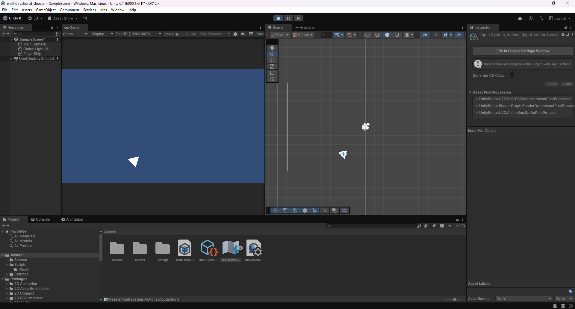Screen dimensions: 575x309
Task: Enable the Generate C# Class checkbox
Action: tap(512, 75)
